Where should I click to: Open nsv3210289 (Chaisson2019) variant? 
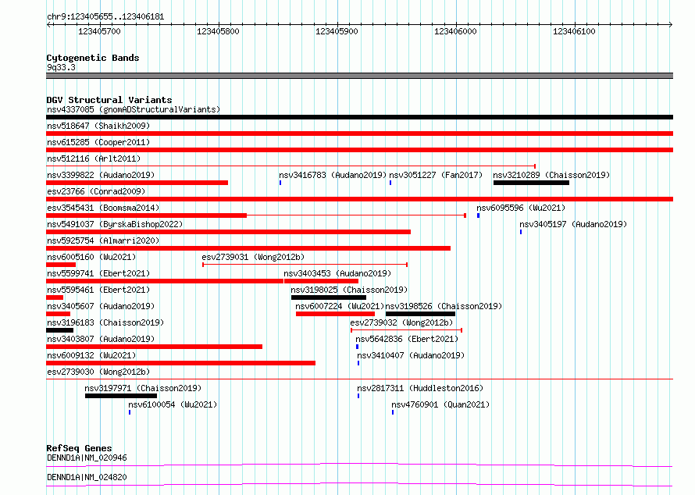[551, 175]
